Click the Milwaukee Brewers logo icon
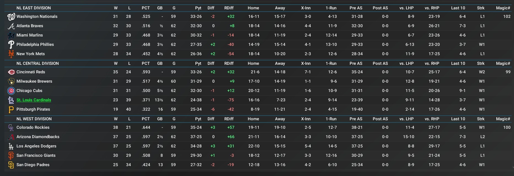Screen dimensions: 514x176 (x=11, y=82)
